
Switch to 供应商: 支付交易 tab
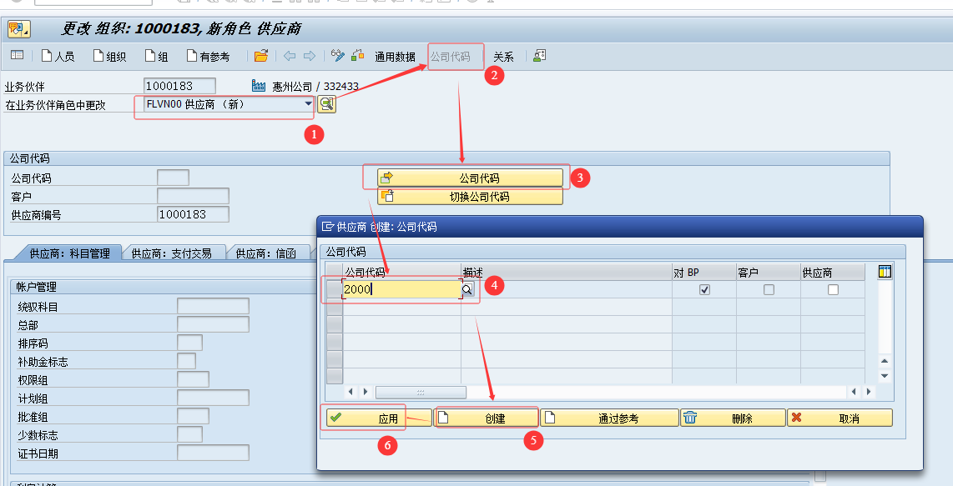(x=171, y=253)
